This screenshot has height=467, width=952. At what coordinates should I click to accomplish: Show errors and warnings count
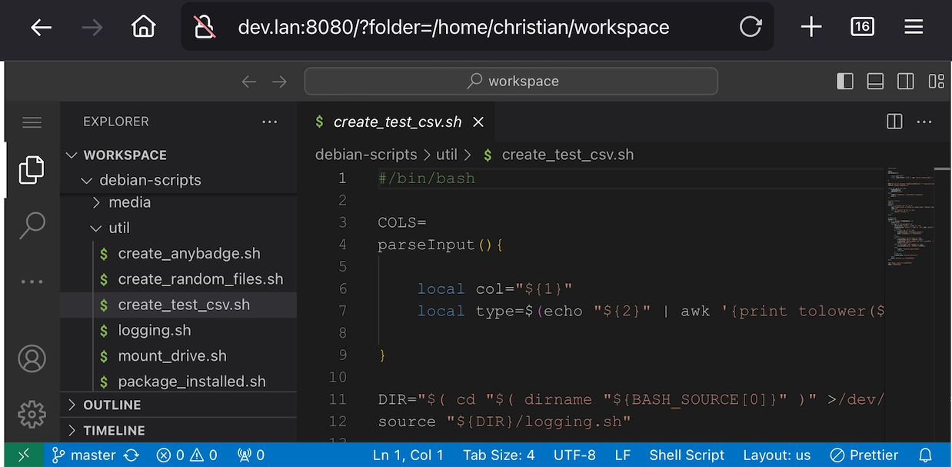pyautogui.click(x=187, y=455)
